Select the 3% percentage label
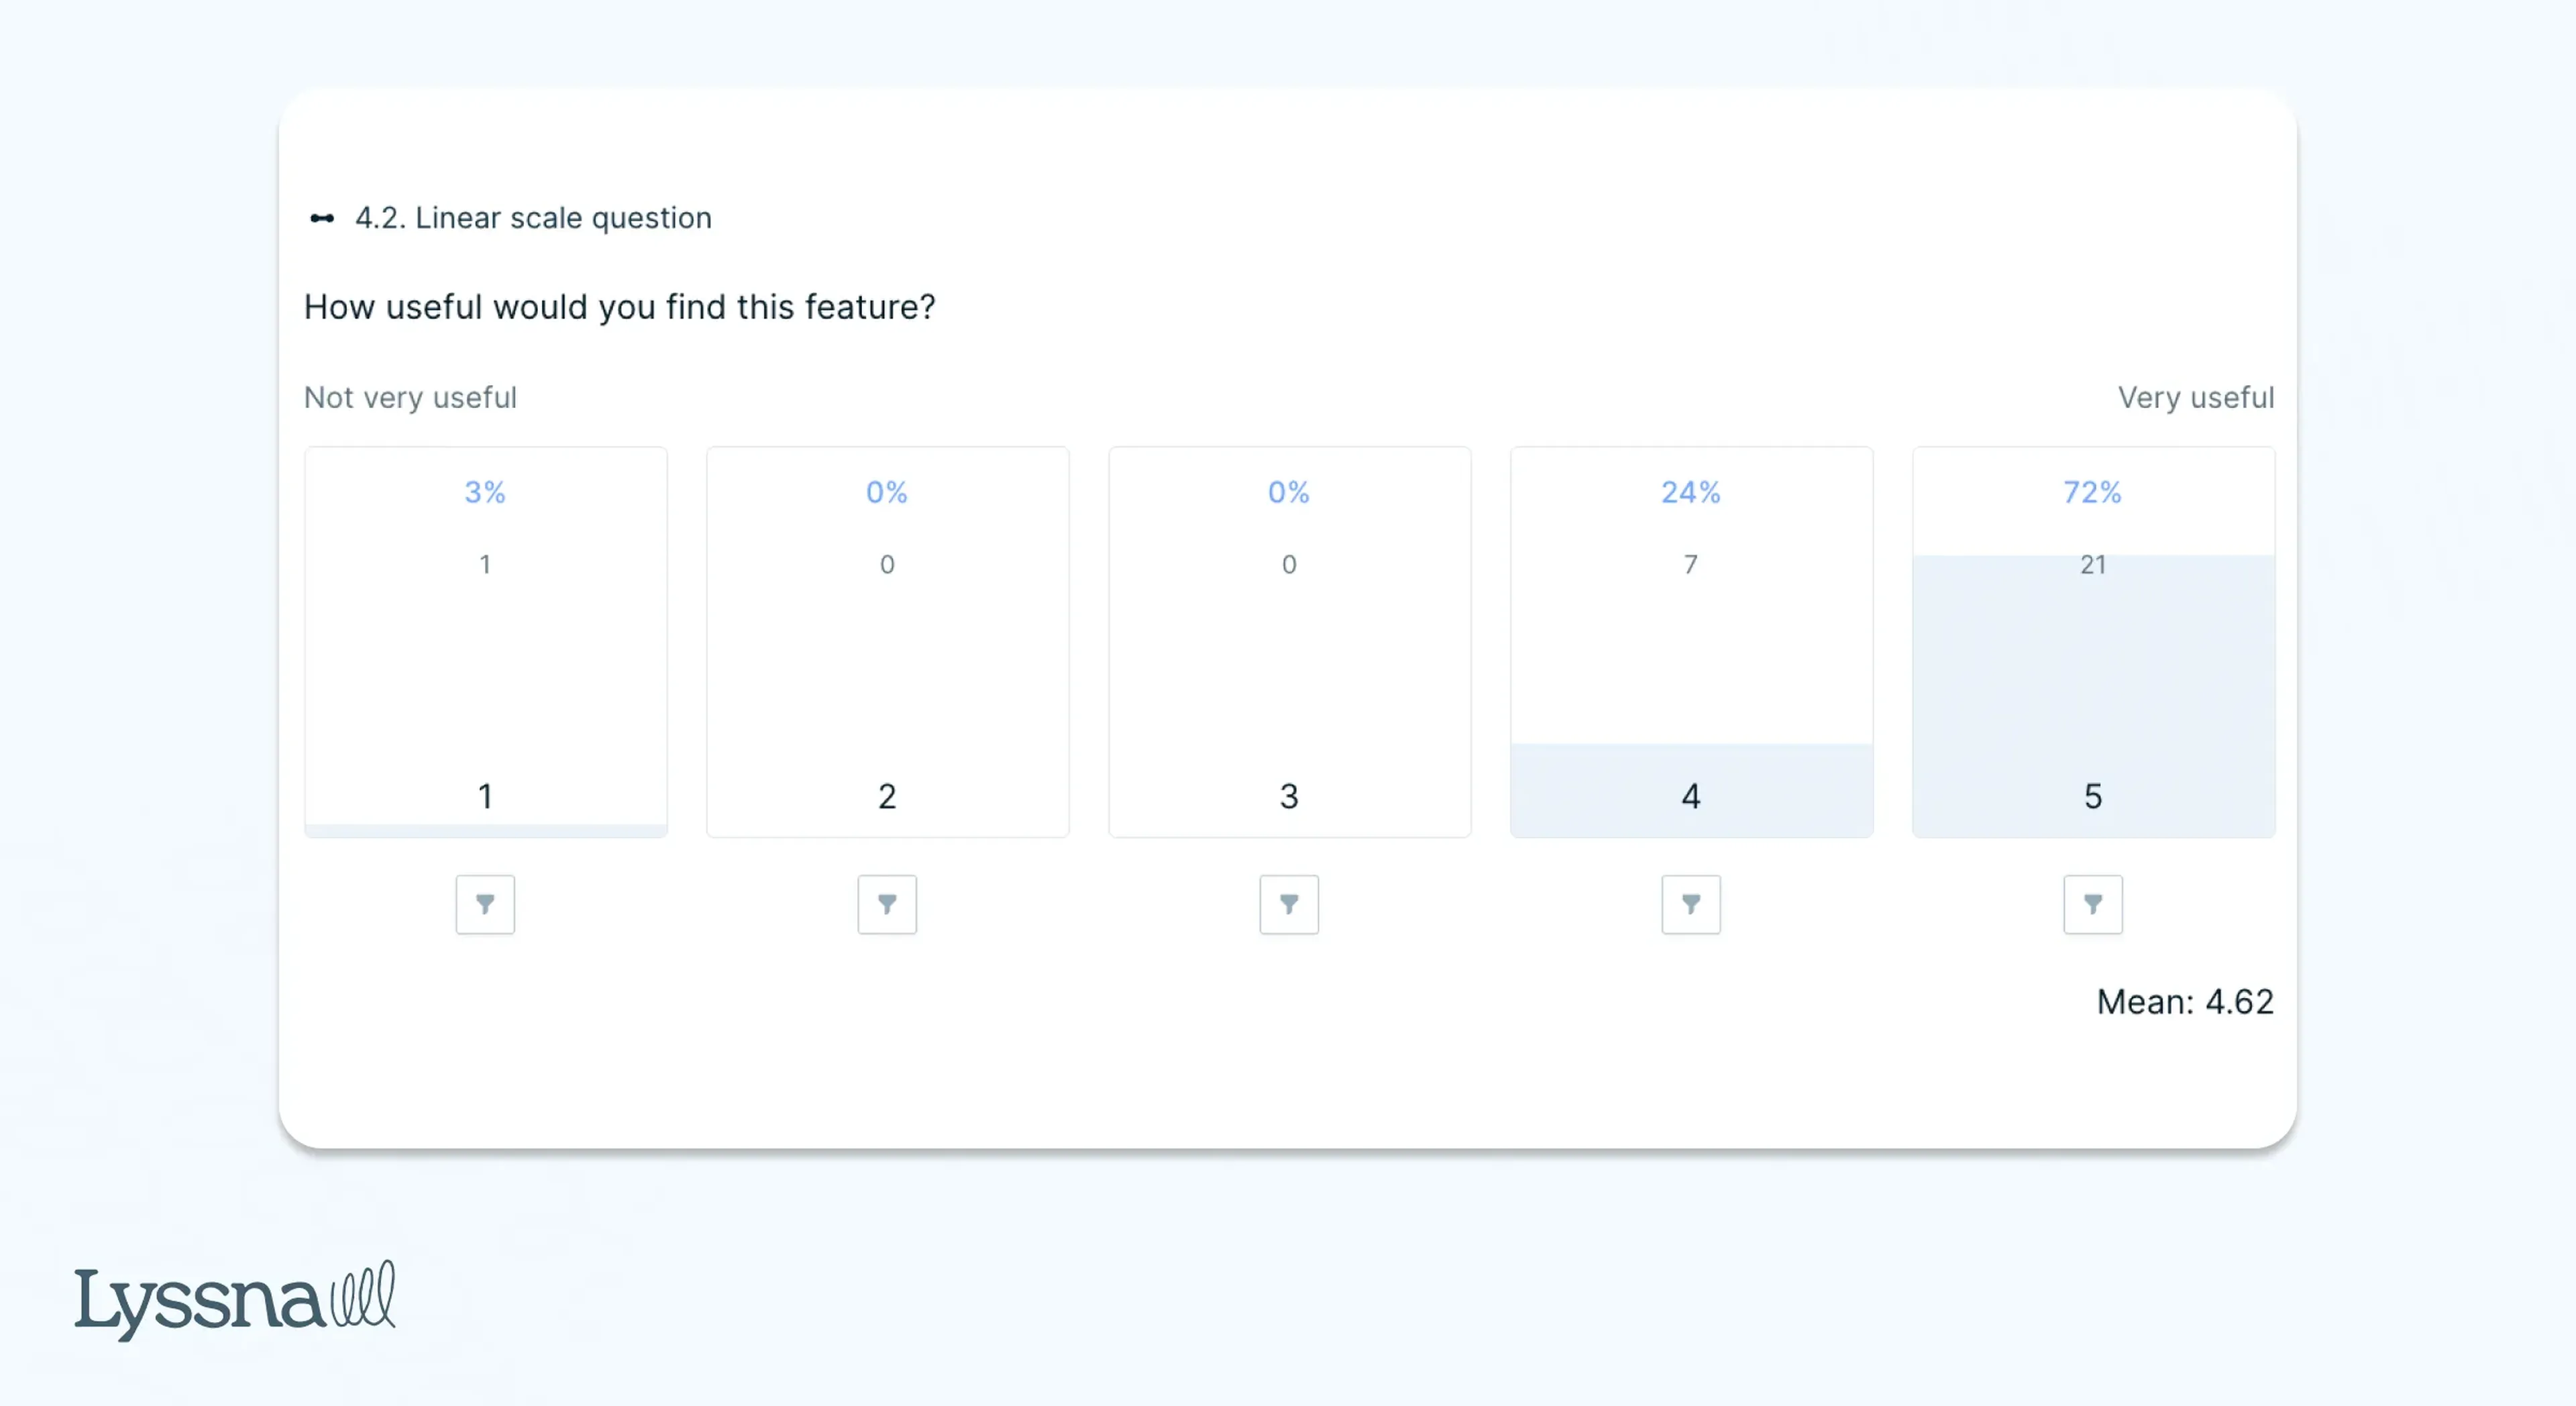 pos(485,492)
